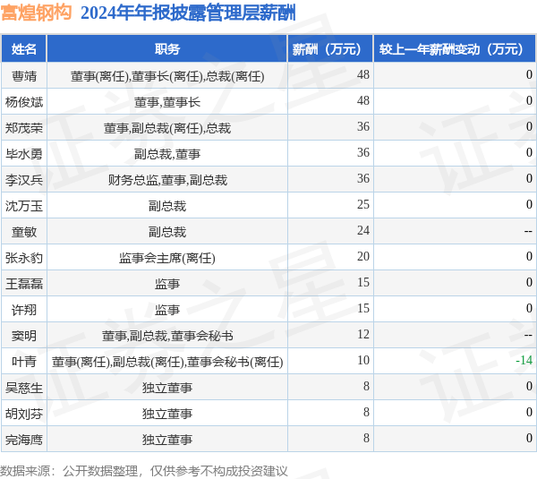
Task: Click 童敏's change value --
Action: click(528, 232)
